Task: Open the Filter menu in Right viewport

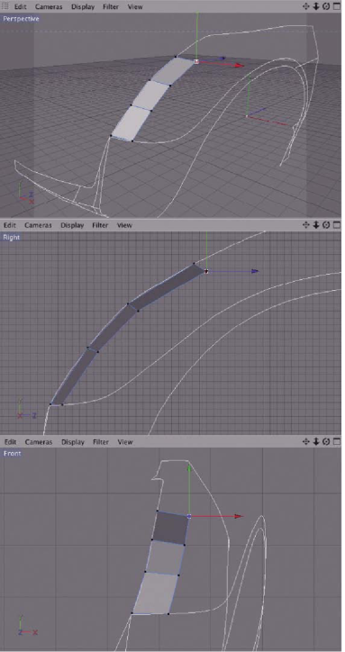Action: 100,225
